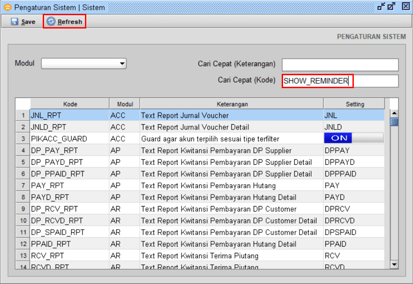413x284 pixels.
Task: Open the Modul dropdown
Action: 84,64
